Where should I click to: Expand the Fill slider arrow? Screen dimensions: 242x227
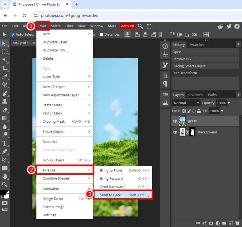222,111
